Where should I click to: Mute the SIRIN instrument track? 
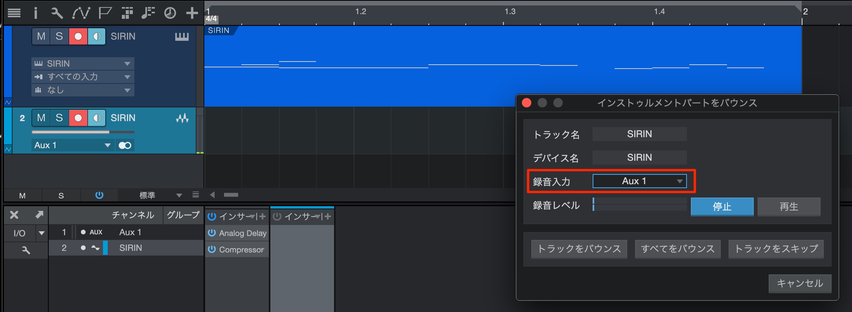(41, 36)
